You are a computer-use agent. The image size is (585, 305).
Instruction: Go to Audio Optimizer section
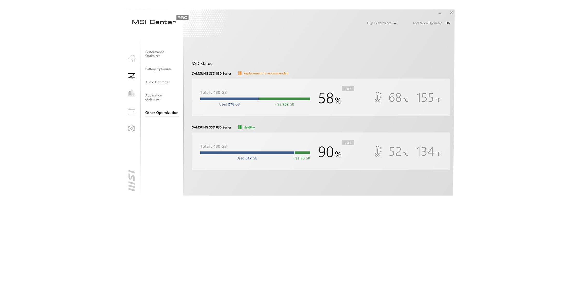click(x=157, y=82)
